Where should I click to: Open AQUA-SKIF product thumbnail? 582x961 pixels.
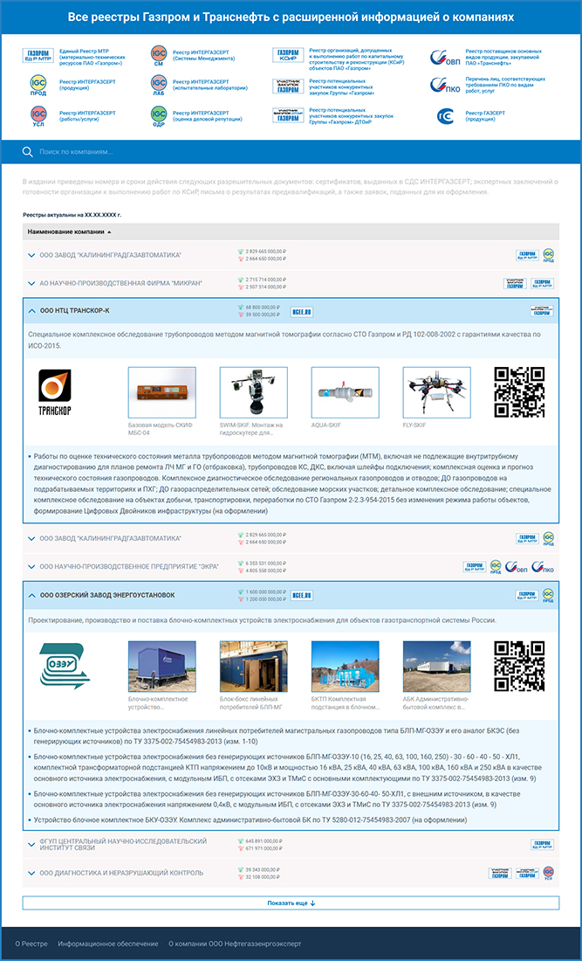(346, 392)
